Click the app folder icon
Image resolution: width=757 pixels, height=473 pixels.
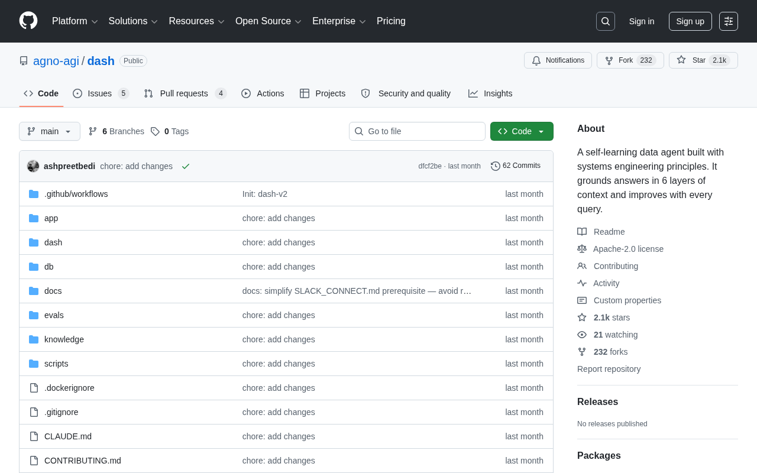coord(34,218)
